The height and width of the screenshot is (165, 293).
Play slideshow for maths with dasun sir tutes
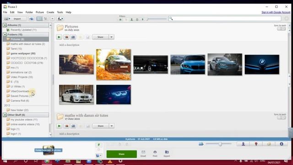pyautogui.click(x=59, y=126)
